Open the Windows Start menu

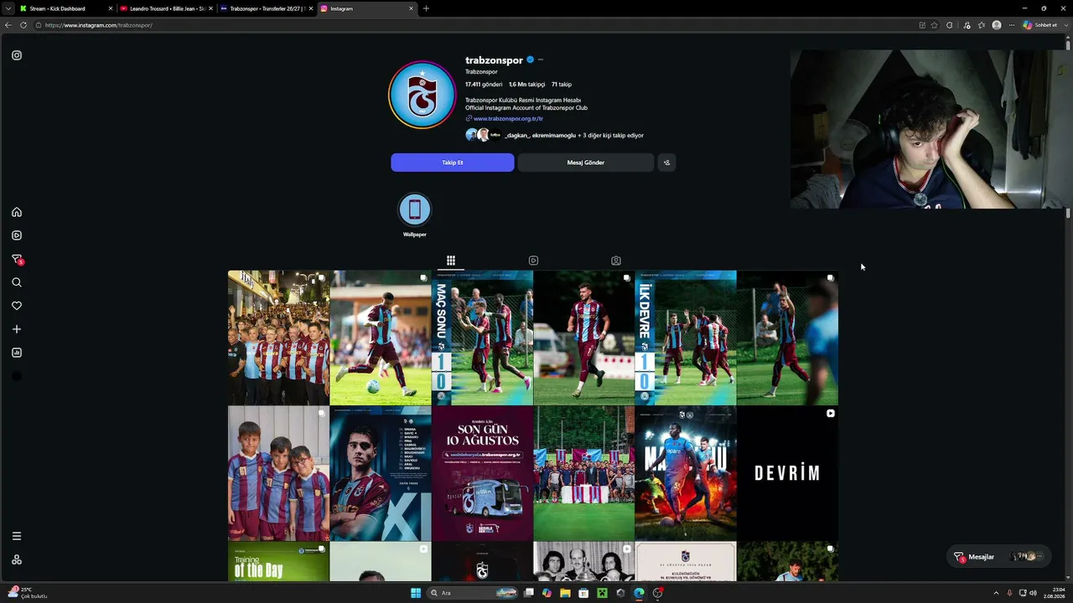[x=416, y=593]
